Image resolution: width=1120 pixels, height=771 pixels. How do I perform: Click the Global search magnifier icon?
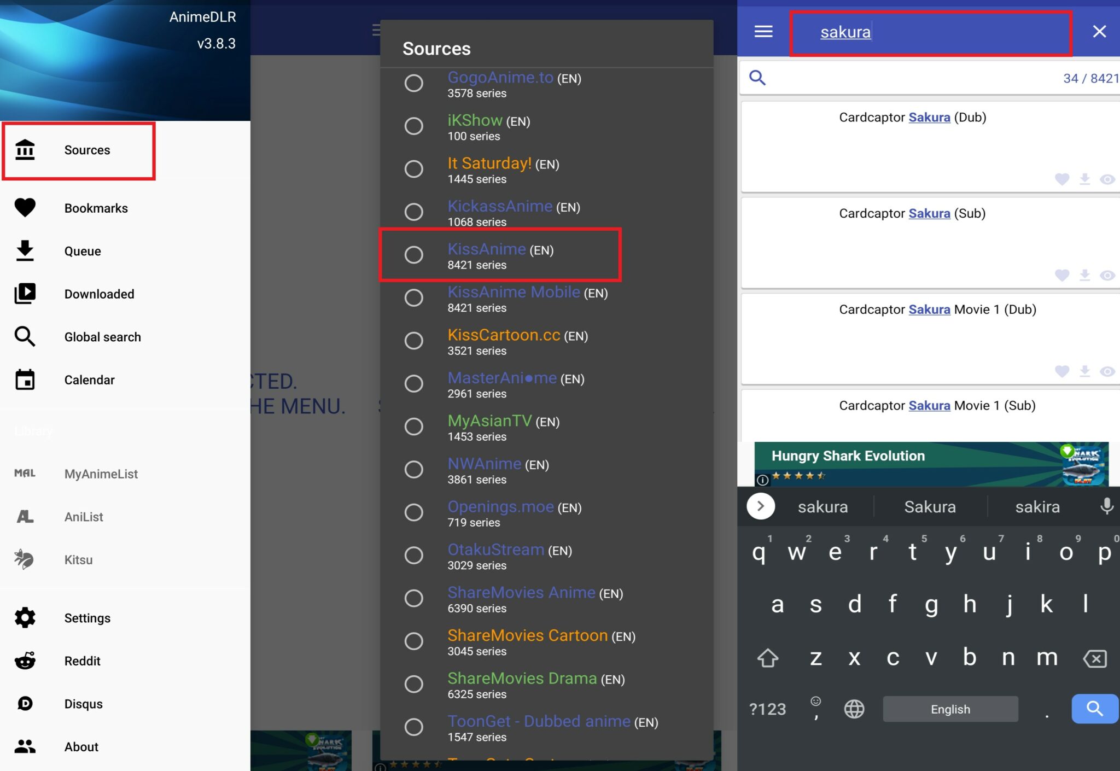(x=25, y=337)
